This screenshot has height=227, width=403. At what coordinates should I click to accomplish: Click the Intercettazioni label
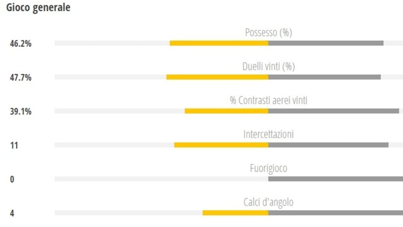[x=268, y=134]
